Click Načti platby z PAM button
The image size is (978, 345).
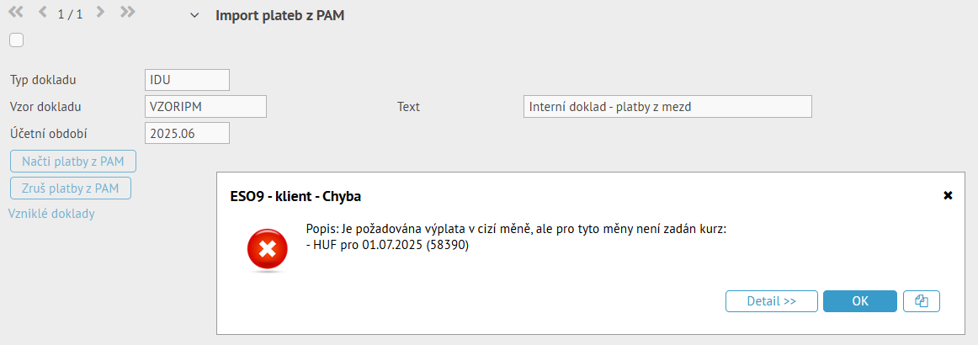coord(73,161)
